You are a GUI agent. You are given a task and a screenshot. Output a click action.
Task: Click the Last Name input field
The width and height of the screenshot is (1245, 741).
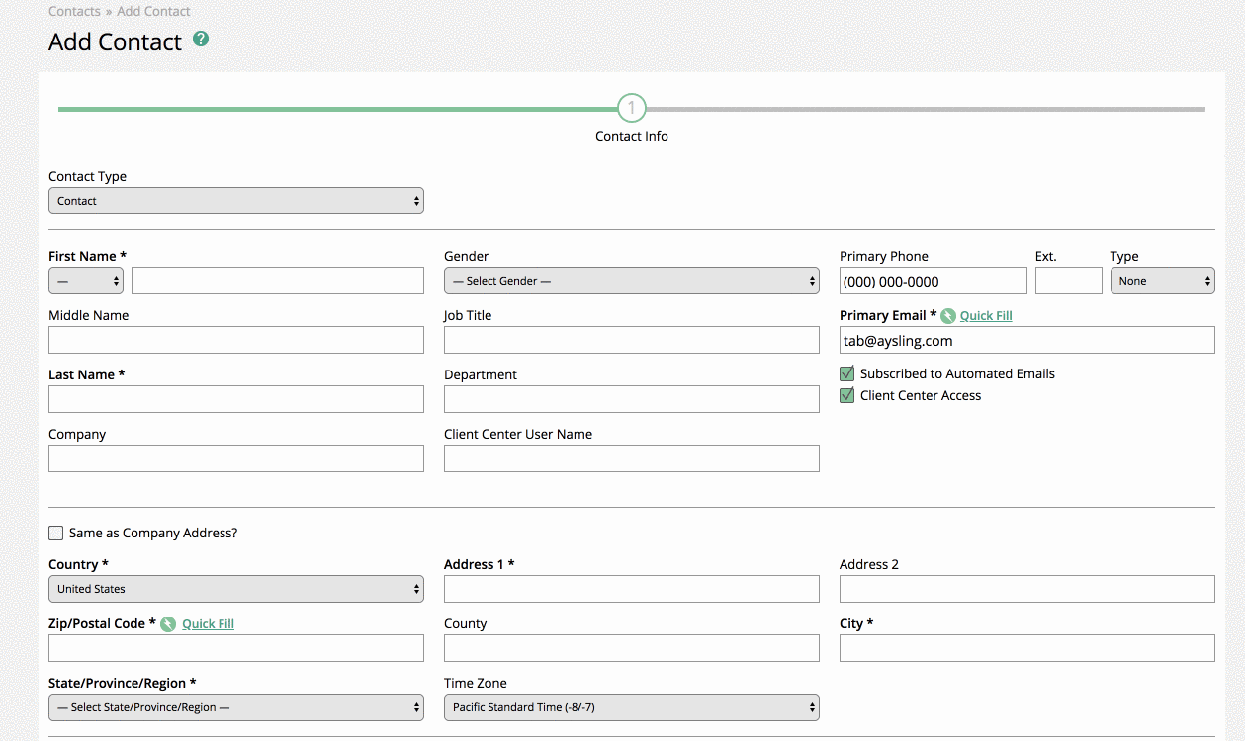(236, 399)
